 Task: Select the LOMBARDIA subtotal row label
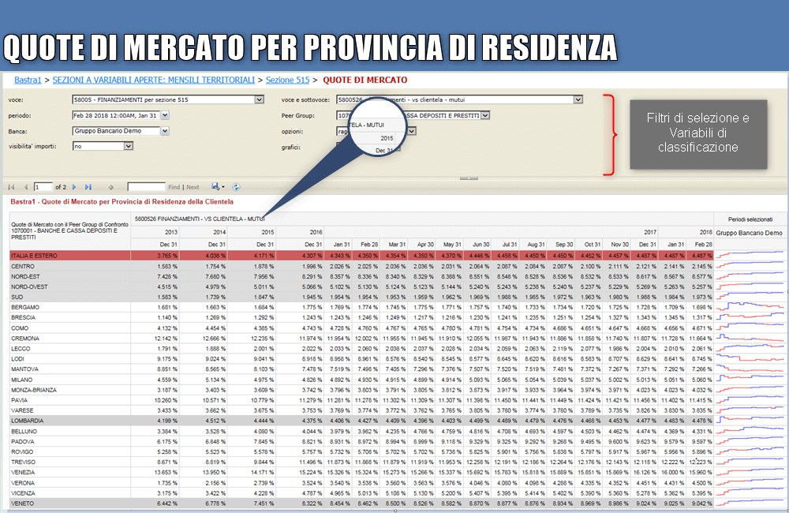pos(27,421)
